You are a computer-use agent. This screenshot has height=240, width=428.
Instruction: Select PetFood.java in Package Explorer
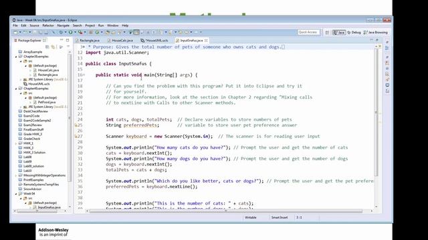[x=47, y=102]
